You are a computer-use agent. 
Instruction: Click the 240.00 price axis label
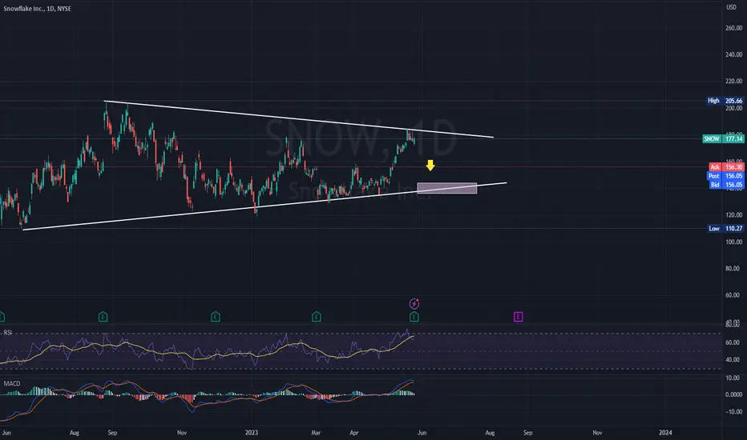pos(733,54)
